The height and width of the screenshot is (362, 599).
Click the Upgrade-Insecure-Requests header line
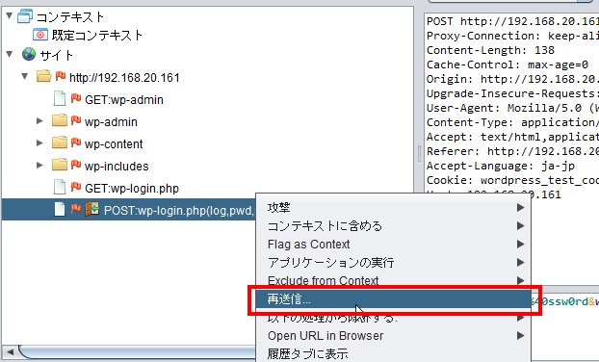[512, 93]
